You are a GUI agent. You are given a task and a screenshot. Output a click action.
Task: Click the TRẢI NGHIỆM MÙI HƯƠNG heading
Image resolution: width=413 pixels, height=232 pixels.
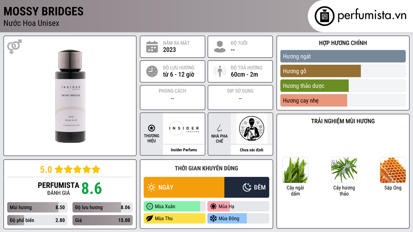[x=343, y=121]
